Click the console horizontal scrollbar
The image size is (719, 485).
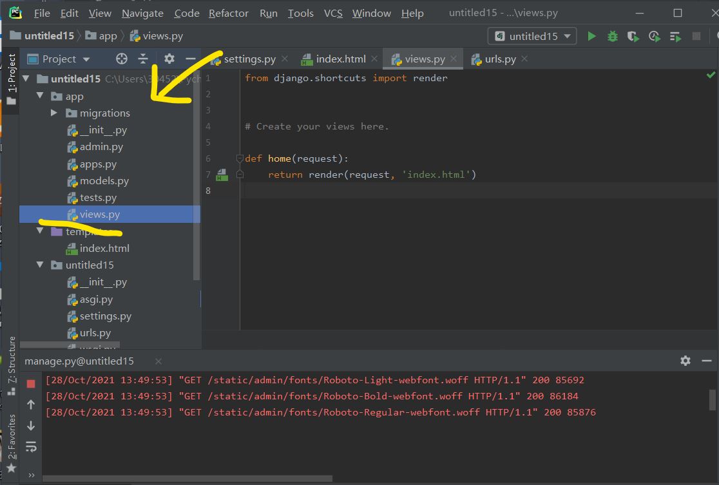(x=187, y=478)
